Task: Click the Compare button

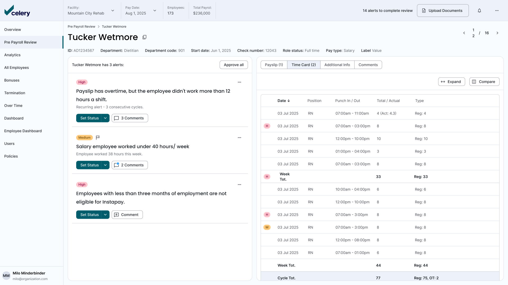Action: click(484, 82)
